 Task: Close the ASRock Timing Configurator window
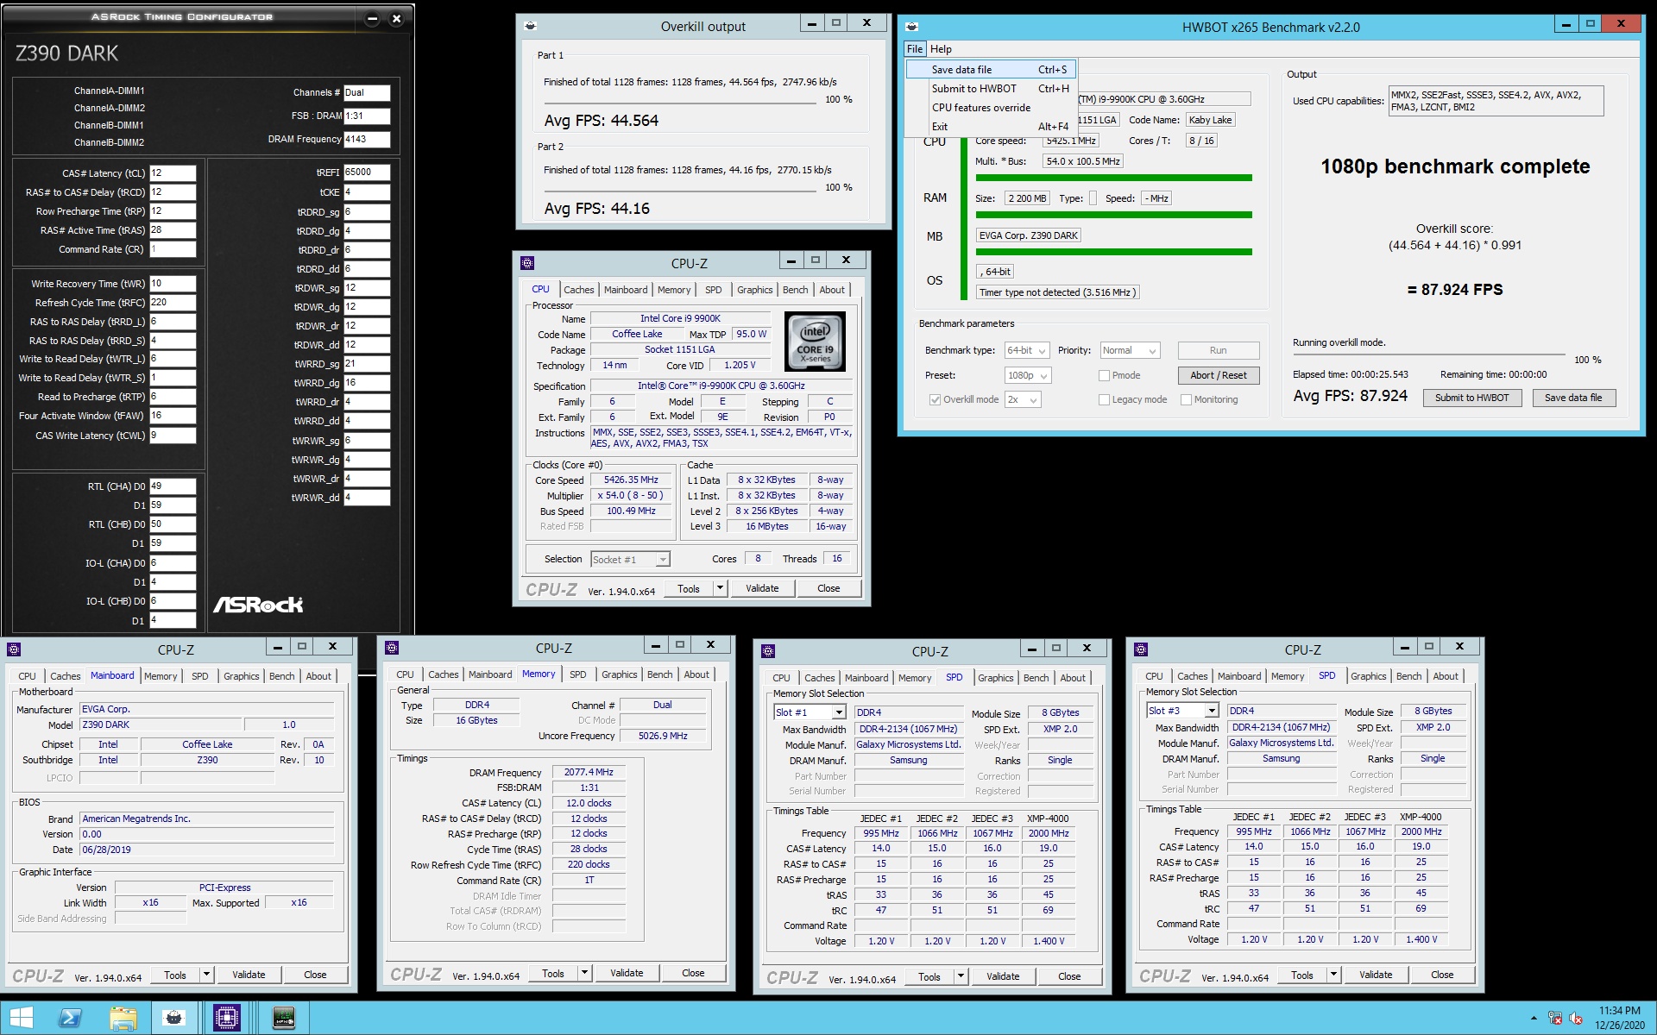396,19
